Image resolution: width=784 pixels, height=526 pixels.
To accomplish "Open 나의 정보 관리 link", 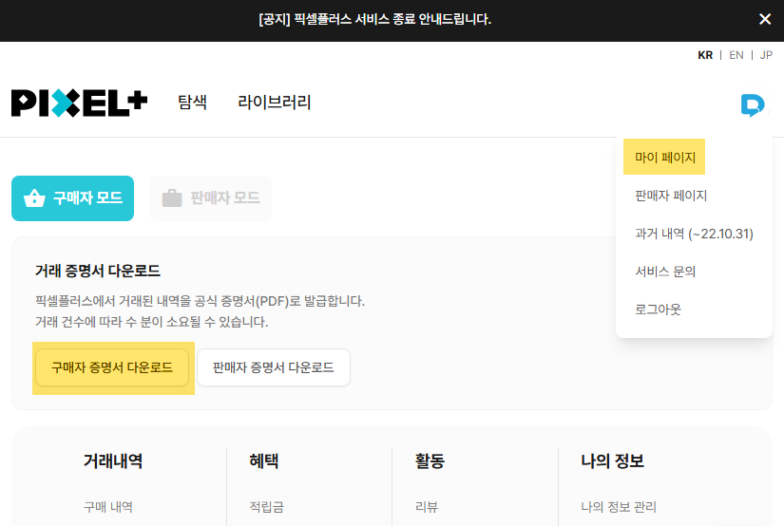I will [x=619, y=507].
